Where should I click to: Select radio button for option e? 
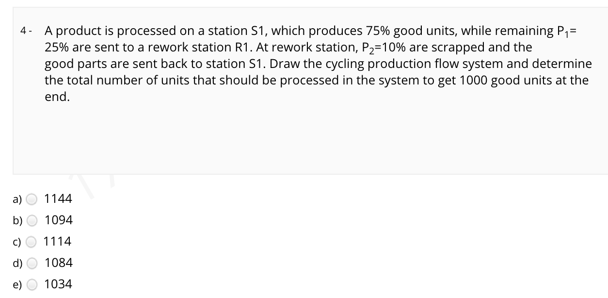point(32,284)
